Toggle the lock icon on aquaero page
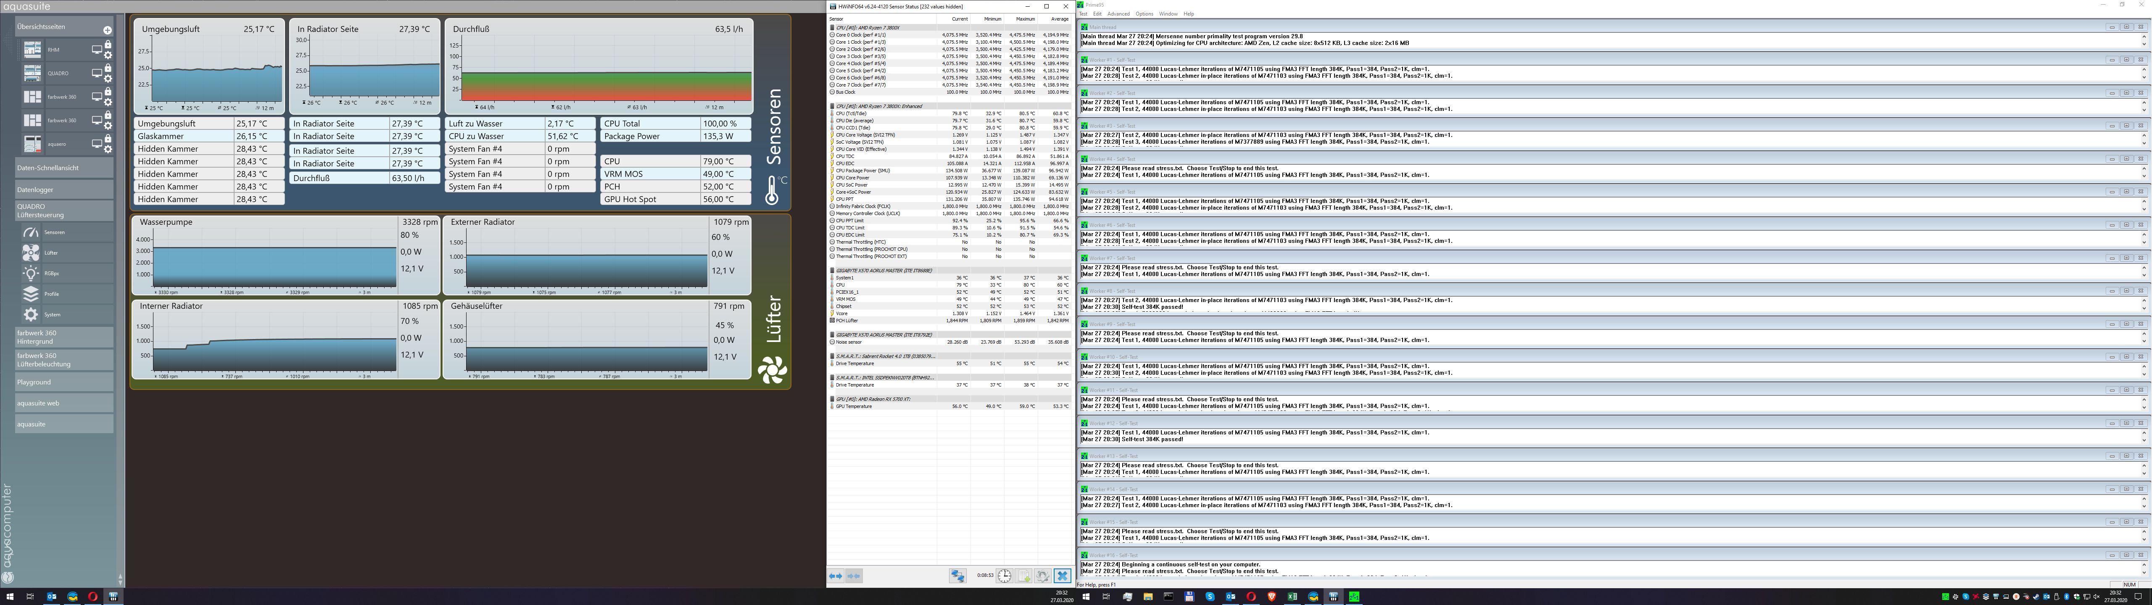Viewport: 2152px width, 605px height. [108, 139]
